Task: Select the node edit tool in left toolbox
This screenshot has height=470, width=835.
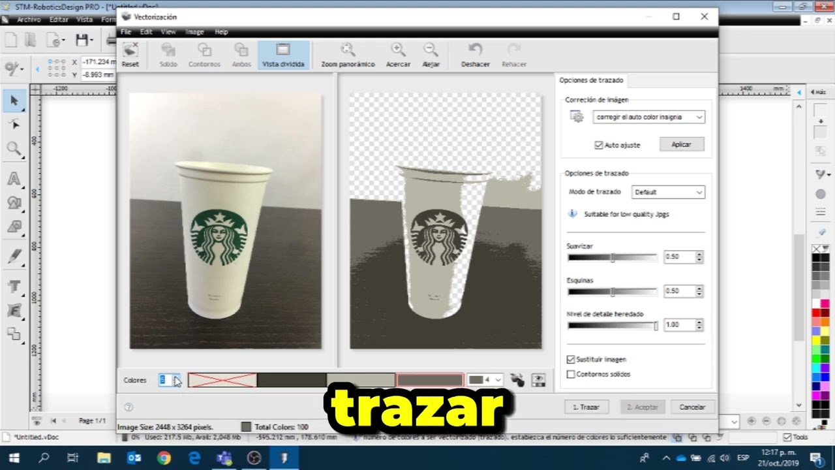Action: click(14, 124)
